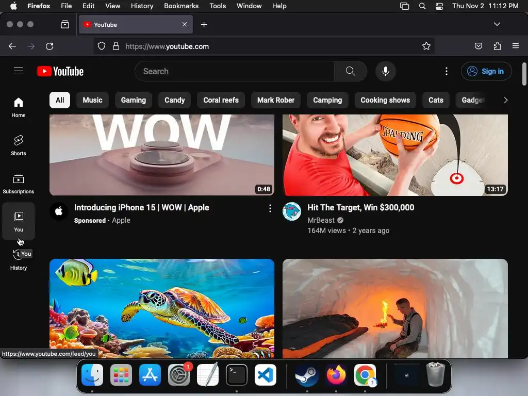Open the YouTube guide hamburger menu
Screen dimensions: 528x396
(19, 71)
